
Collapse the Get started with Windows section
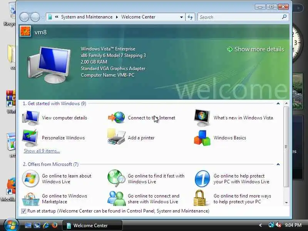(x=278, y=104)
